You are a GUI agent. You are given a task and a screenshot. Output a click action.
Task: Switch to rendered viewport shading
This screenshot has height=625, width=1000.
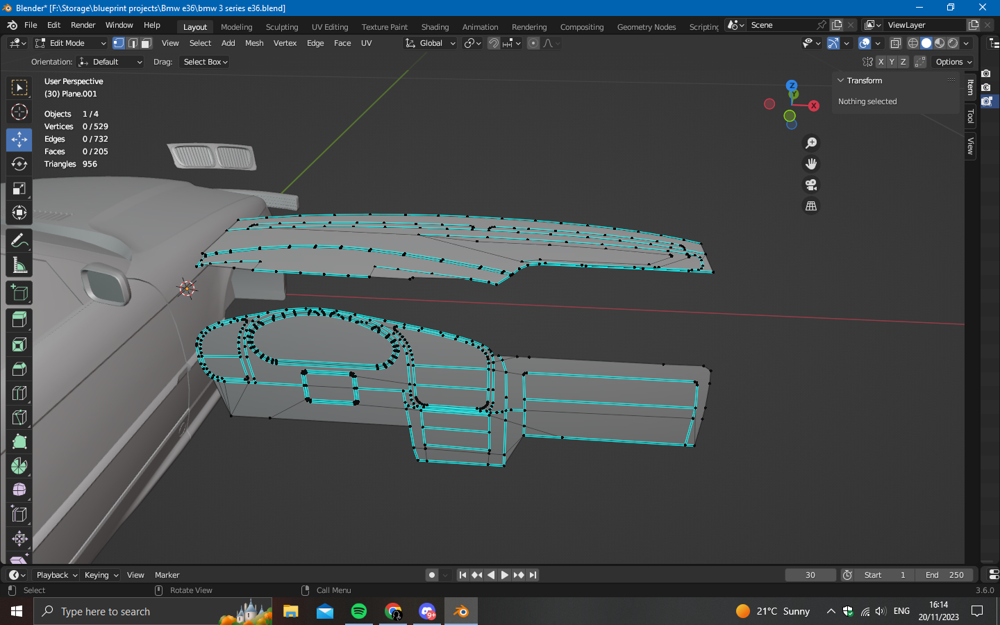pyautogui.click(x=953, y=43)
